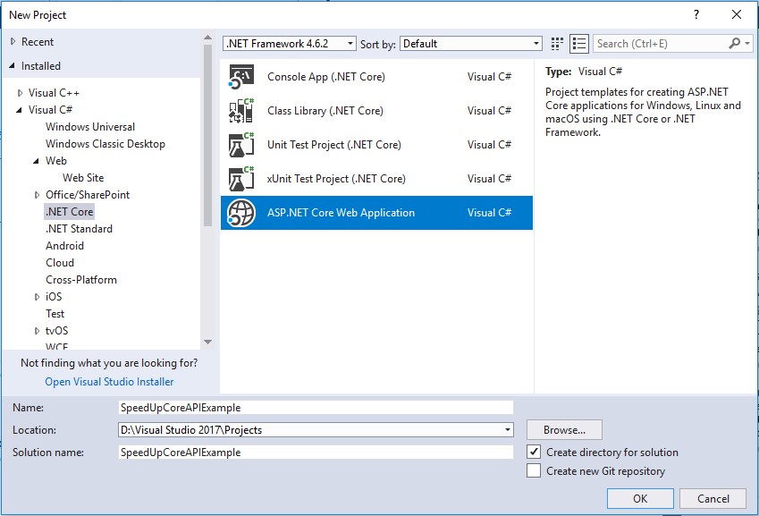Click the Search (Ctrl+E) box

(661, 44)
